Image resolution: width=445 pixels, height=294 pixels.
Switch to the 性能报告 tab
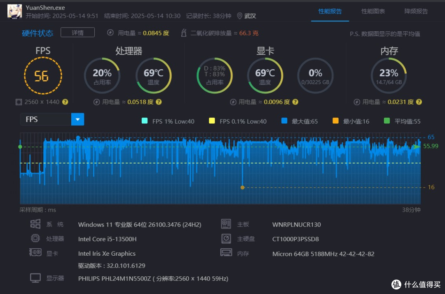330,12
